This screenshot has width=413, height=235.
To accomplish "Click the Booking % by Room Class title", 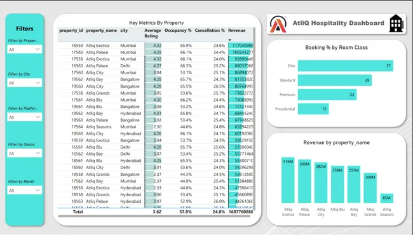I will (336, 48).
